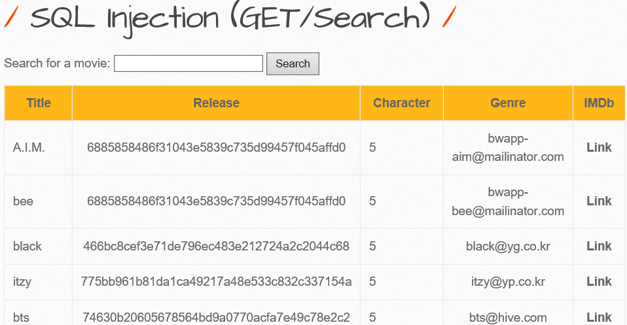Click the hash in the bee row

(217, 201)
